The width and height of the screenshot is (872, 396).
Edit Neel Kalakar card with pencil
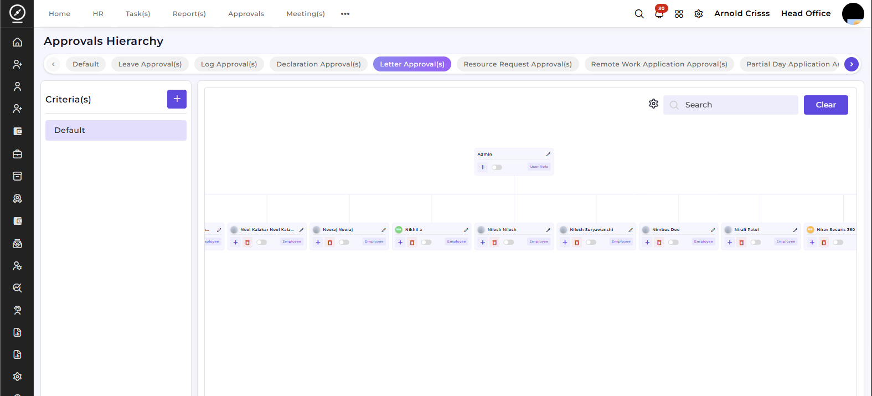(301, 230)
